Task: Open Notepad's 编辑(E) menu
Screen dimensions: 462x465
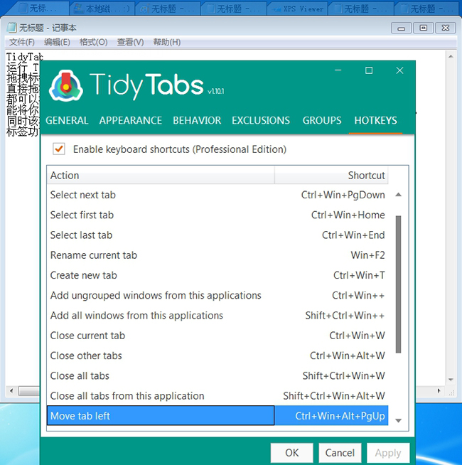Action: [57, 42]
